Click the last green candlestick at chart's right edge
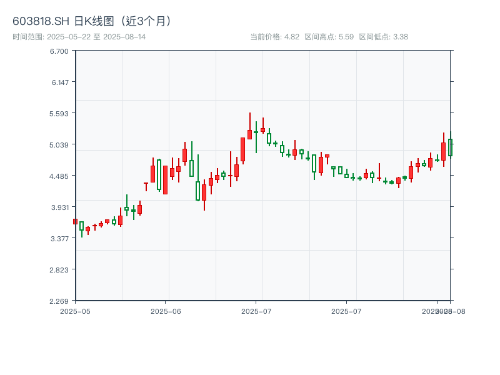 (450, 147)
